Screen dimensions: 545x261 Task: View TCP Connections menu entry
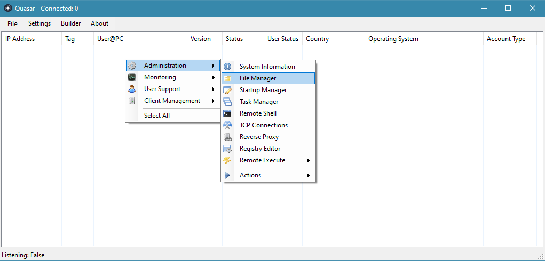(268, 125)
